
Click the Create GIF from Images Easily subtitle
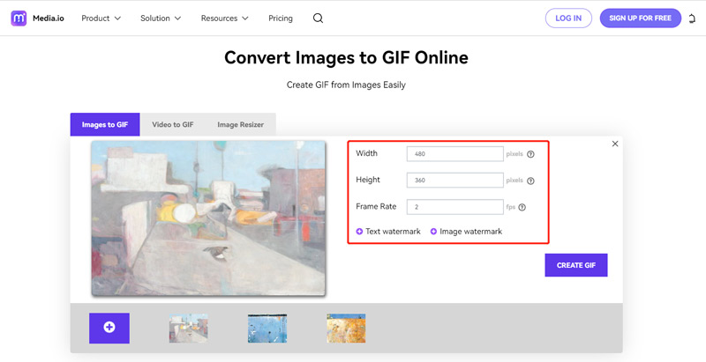pyautogui.click(x=346, y=85)
